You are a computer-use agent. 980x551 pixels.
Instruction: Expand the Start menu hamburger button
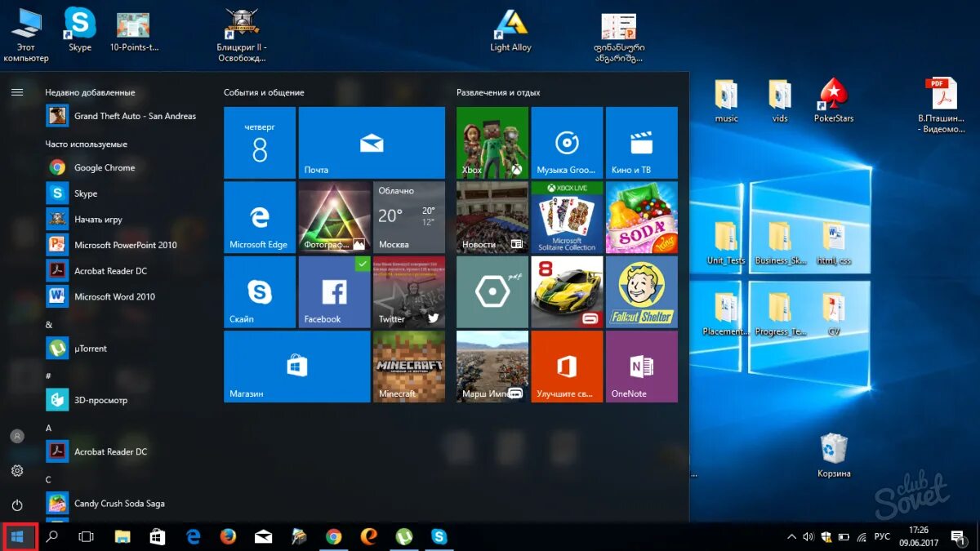(17, 92)
